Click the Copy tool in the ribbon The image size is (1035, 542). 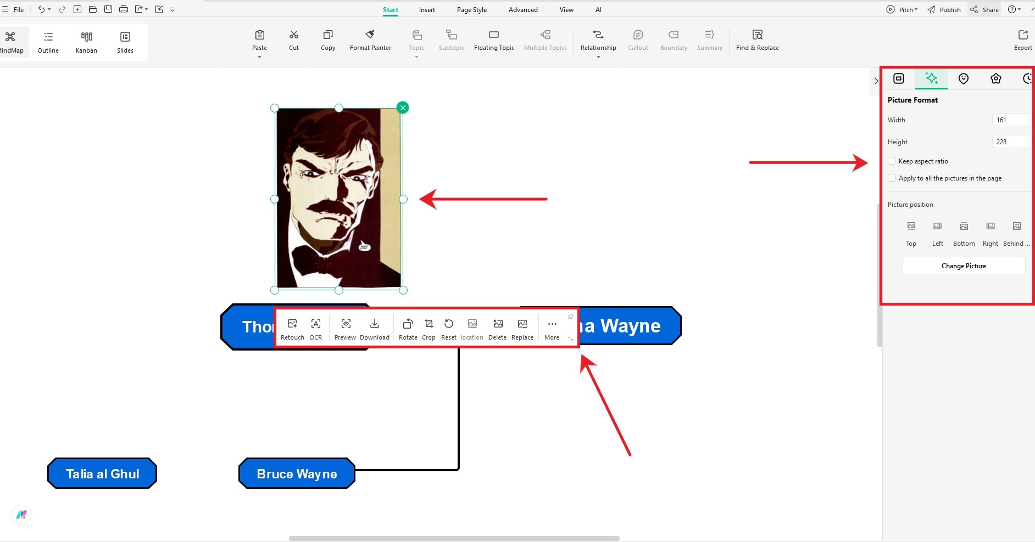(328, 41)
